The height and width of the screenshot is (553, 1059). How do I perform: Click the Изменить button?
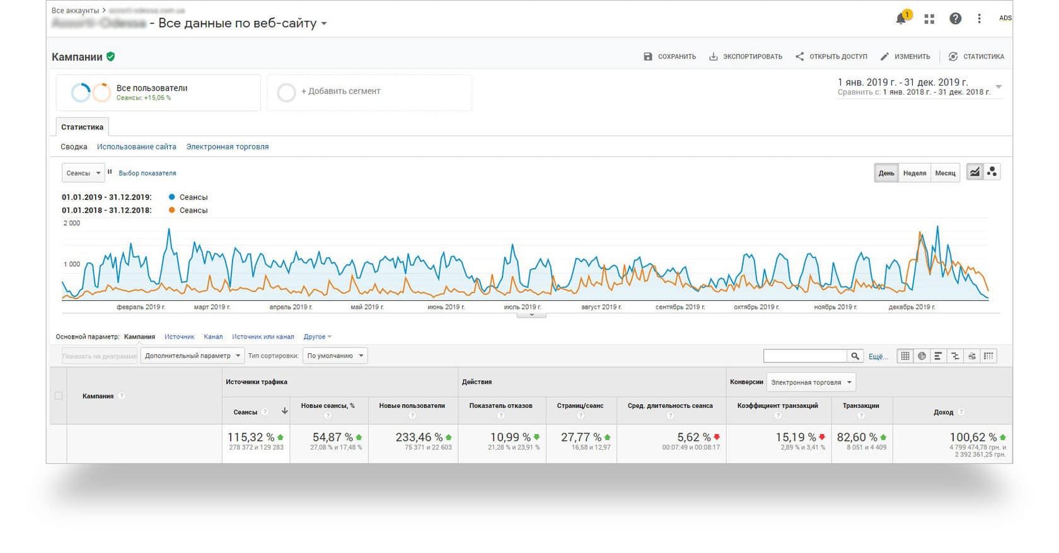(905, 57)
